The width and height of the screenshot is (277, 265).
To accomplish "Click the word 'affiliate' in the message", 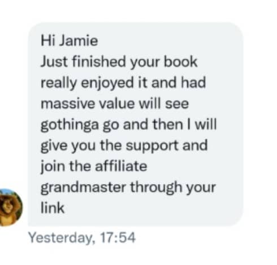I will coord(121,166).
